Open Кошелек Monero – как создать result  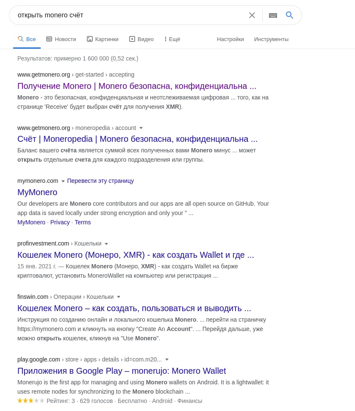coord(134,308)
